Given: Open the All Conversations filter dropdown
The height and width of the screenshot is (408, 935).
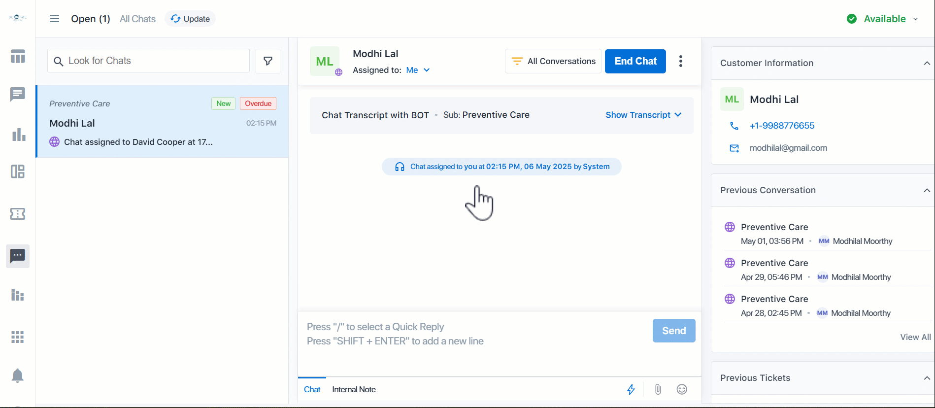Looking at the screenshot, I should 554,61.
